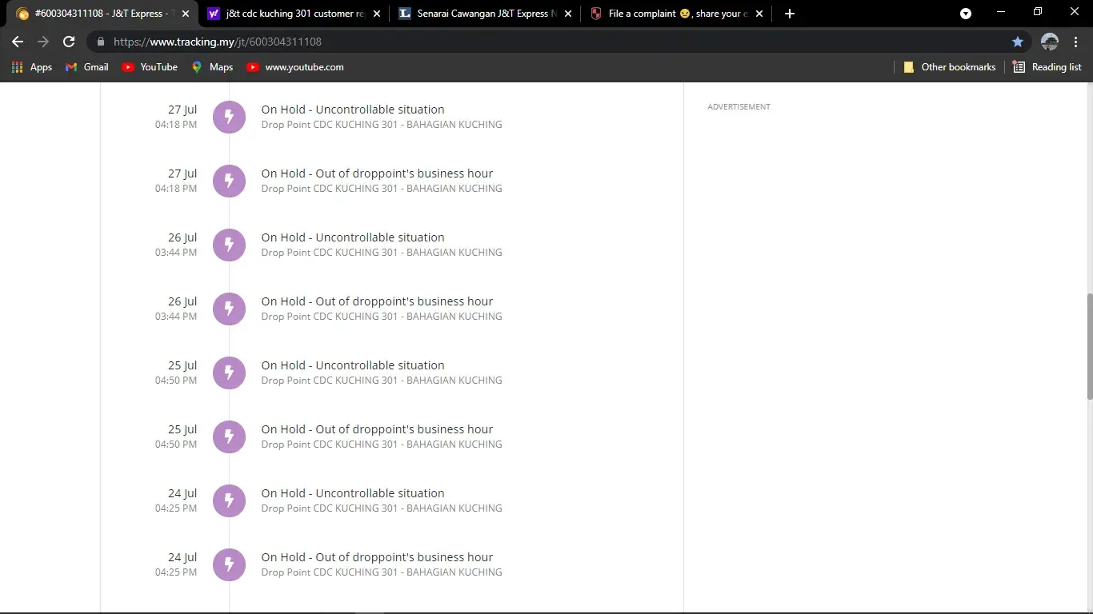Open the www.youtube.com bookmark link
The height and width of the screenshot is (614, 1093).
pos(294,67)
